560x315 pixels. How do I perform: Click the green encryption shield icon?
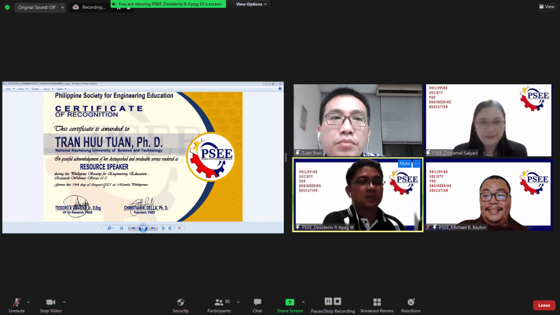tap(7, 7)
